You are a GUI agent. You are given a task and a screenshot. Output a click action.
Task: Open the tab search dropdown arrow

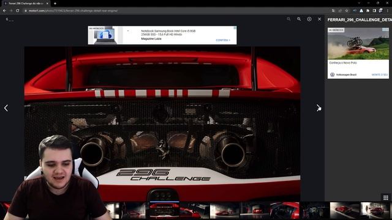point(359,3)
